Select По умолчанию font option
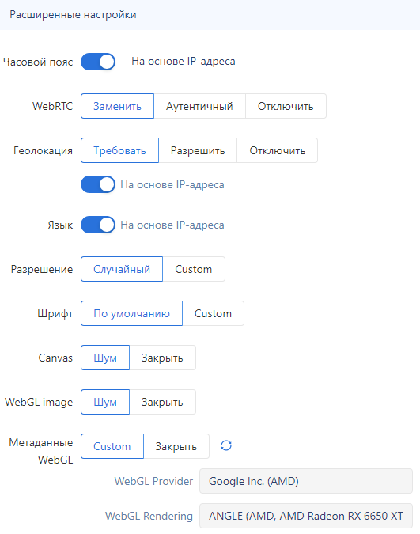420x534 pixels. [132, 313]
